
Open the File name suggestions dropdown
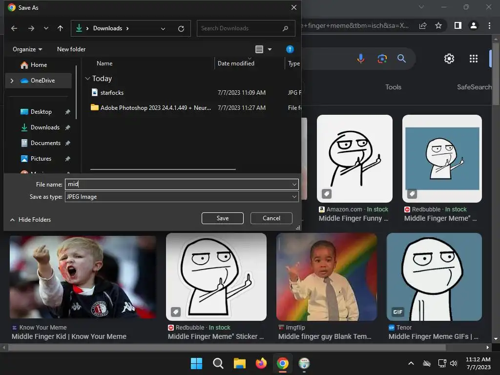coord(294,184)
